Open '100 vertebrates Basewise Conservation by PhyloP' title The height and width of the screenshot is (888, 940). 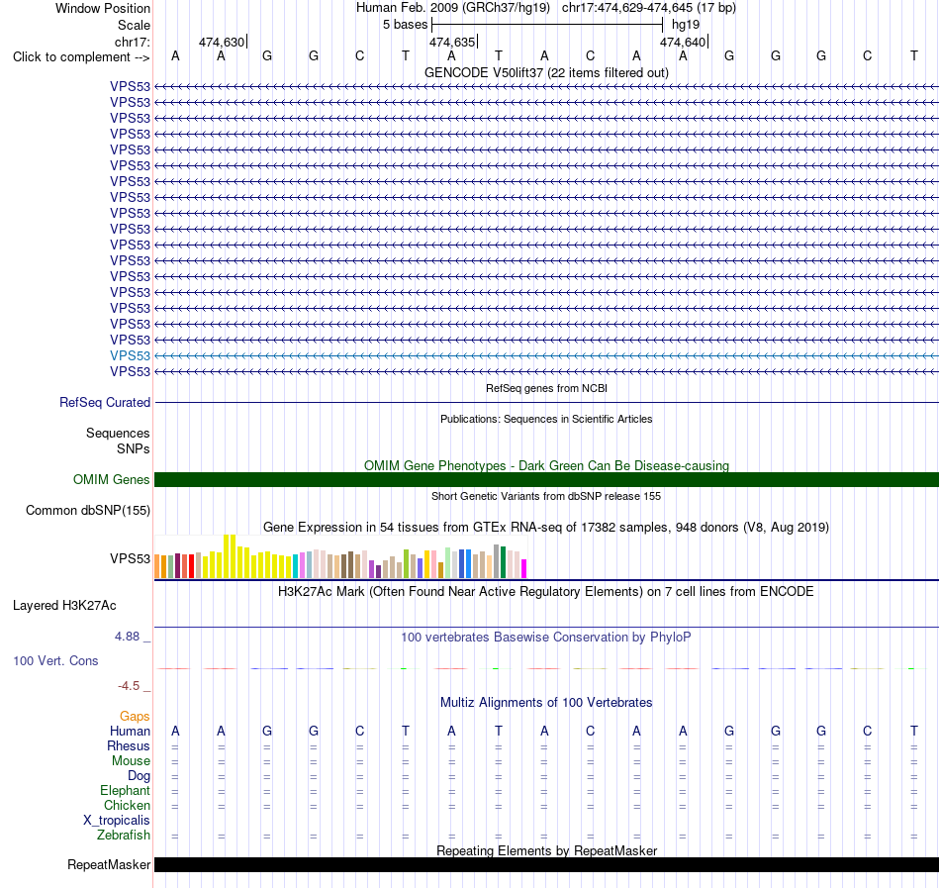coord(546,638)
